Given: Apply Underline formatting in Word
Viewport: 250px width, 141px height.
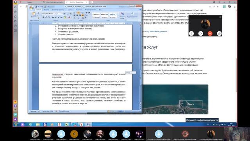Looking at the screenshot, I should click(x=48, y=17).
